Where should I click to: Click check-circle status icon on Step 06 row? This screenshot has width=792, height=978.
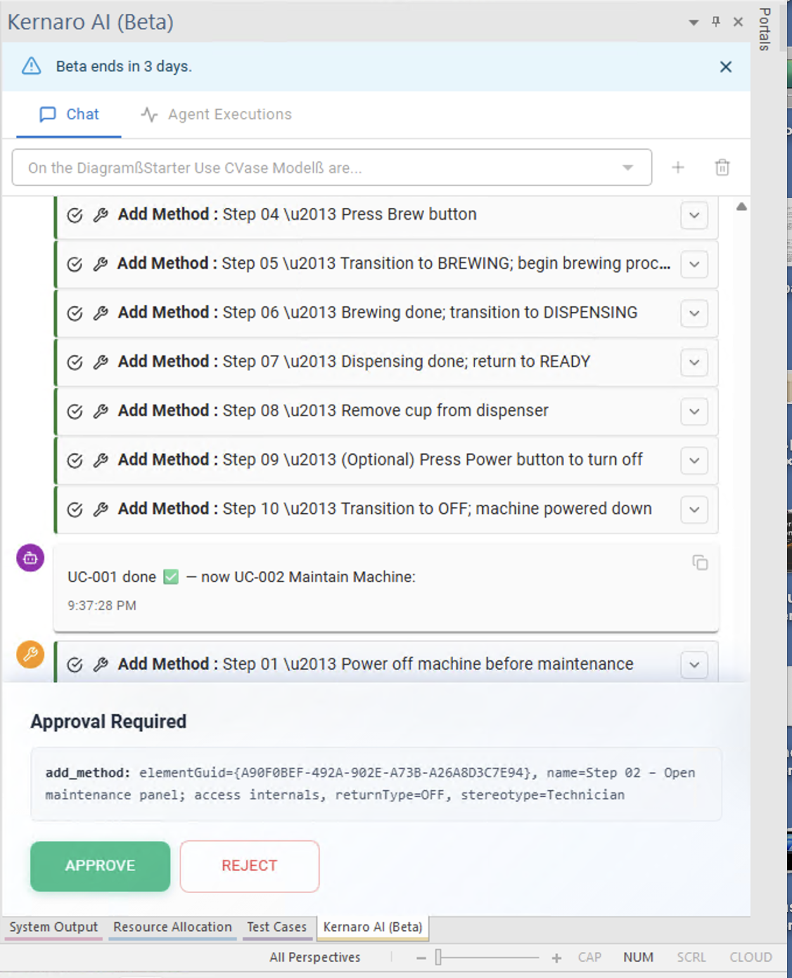pyautogui.click(x=75, y=313)
